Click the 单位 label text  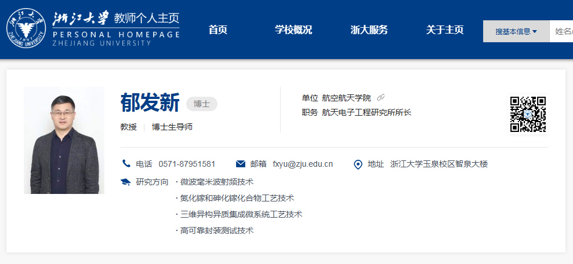point(310,98)
